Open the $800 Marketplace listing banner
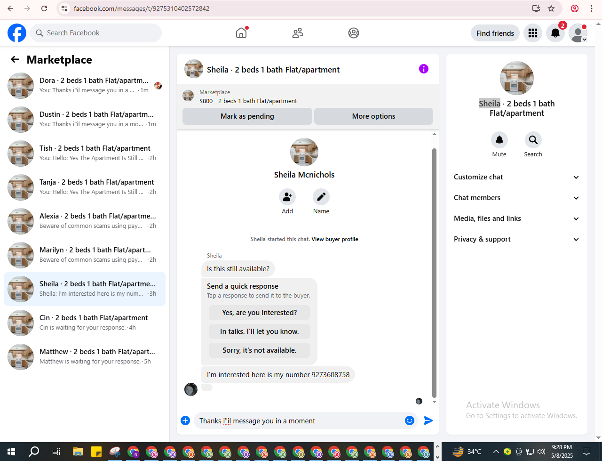The width and height of the screenshot is (602, 461). [308, 97]
